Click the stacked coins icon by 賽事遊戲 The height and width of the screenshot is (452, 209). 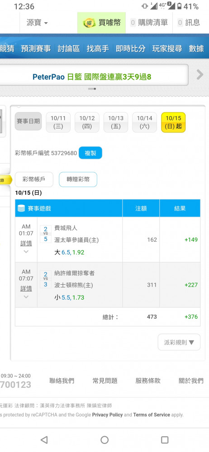pyautogui.click(x=21, y=208)
